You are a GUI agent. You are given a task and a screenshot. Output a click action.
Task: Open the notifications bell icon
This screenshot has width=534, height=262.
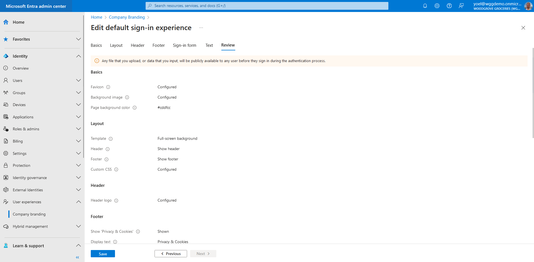click(425, 6)
